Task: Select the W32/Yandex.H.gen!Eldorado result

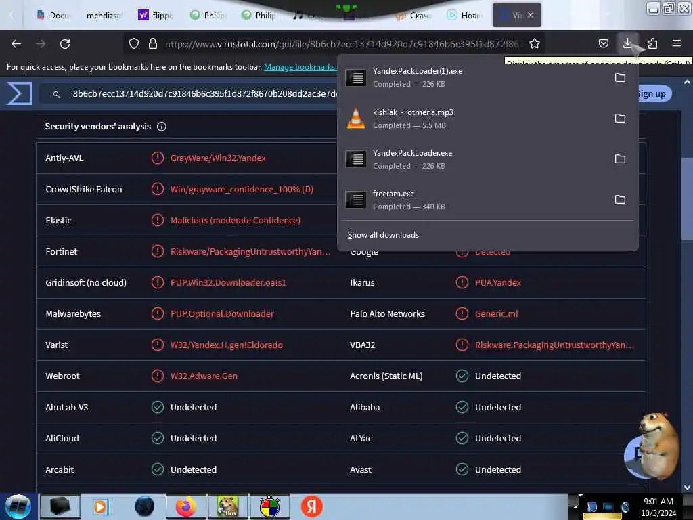Action: click(x=227, y=345)
